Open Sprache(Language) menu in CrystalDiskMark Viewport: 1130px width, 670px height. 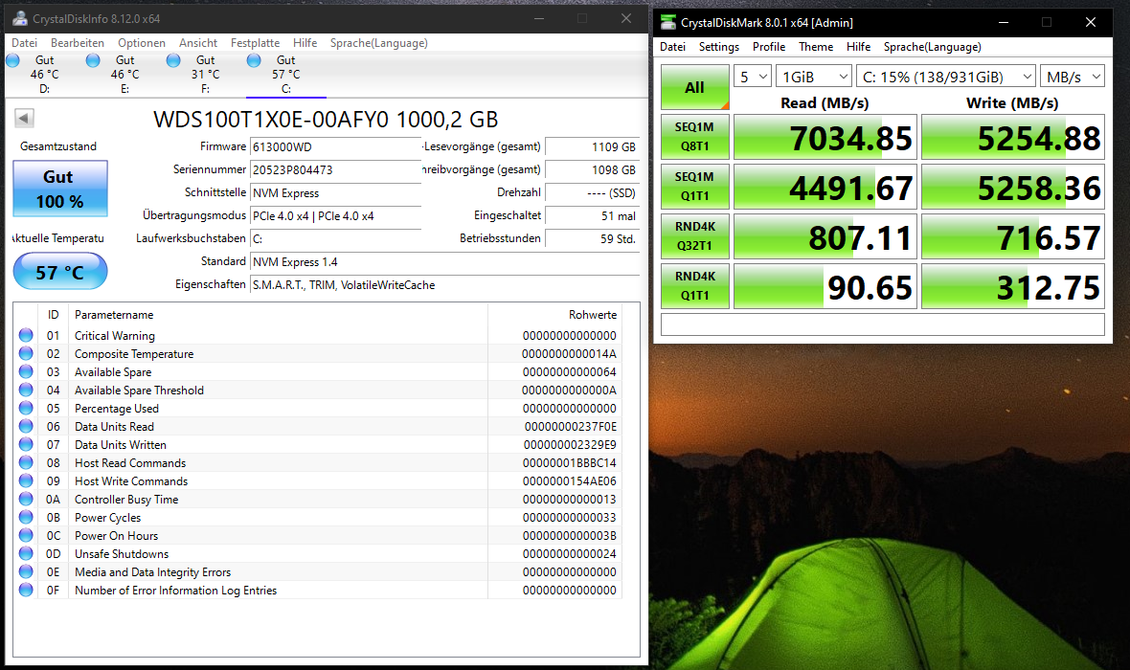(x=933, y=47)
